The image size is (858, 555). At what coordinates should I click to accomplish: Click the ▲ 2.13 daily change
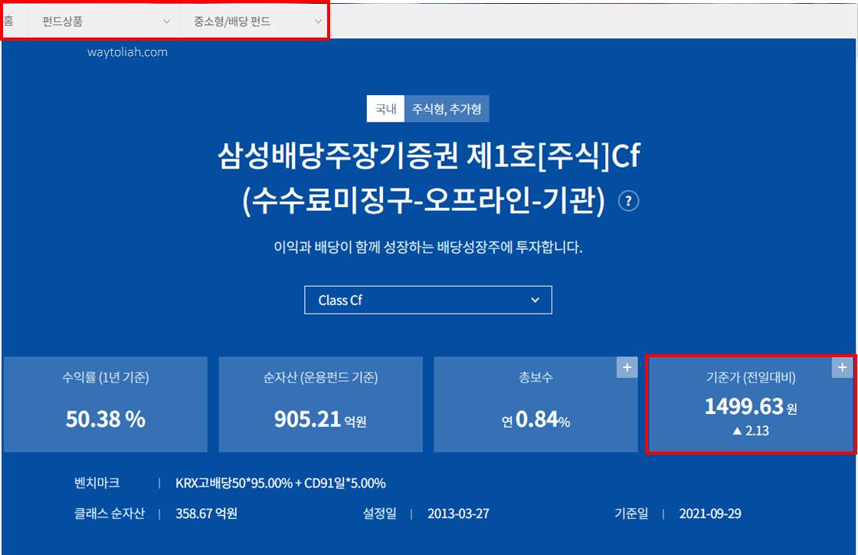(751, 431)
